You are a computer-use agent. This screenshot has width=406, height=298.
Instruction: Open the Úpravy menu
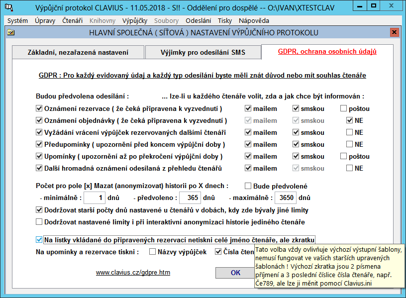click(45, 21)
